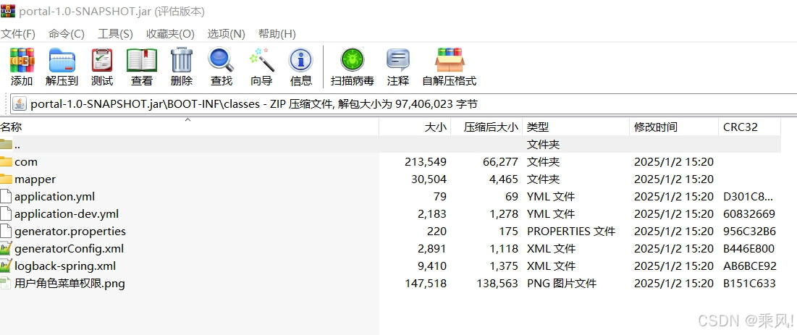This screenshot has height=335, width=797.
Task: Click the 用户角色菜单权限.png image file icon
Action: pos(5,283)
